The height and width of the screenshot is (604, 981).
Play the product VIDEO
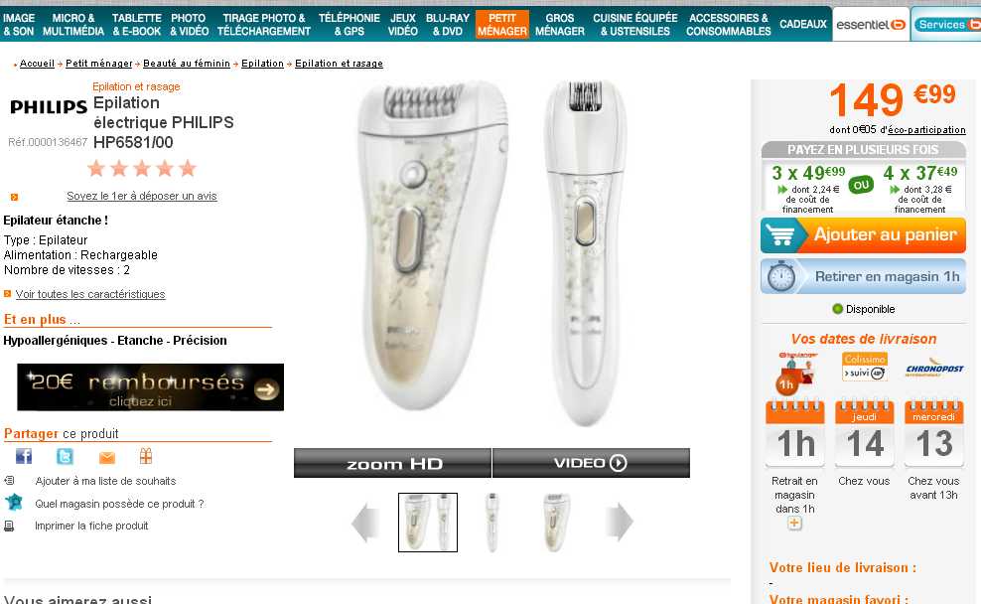click(591, 463)
